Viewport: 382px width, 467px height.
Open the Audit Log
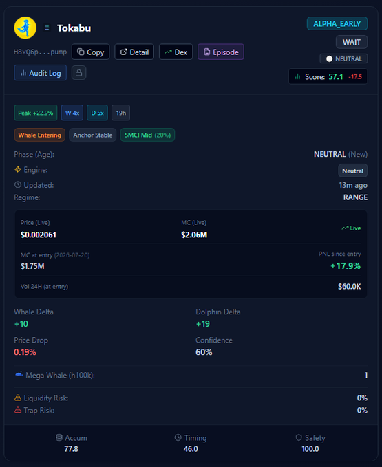[40, 73]
